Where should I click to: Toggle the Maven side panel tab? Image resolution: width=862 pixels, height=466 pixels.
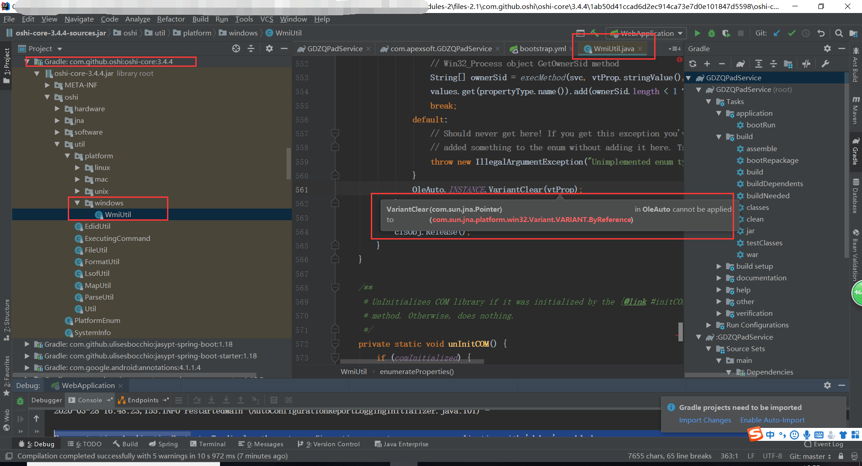[x=856, y=110]
